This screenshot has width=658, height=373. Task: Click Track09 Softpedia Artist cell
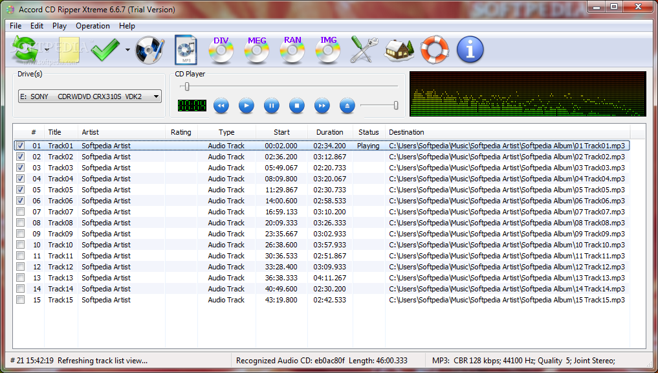click(106, 234)
